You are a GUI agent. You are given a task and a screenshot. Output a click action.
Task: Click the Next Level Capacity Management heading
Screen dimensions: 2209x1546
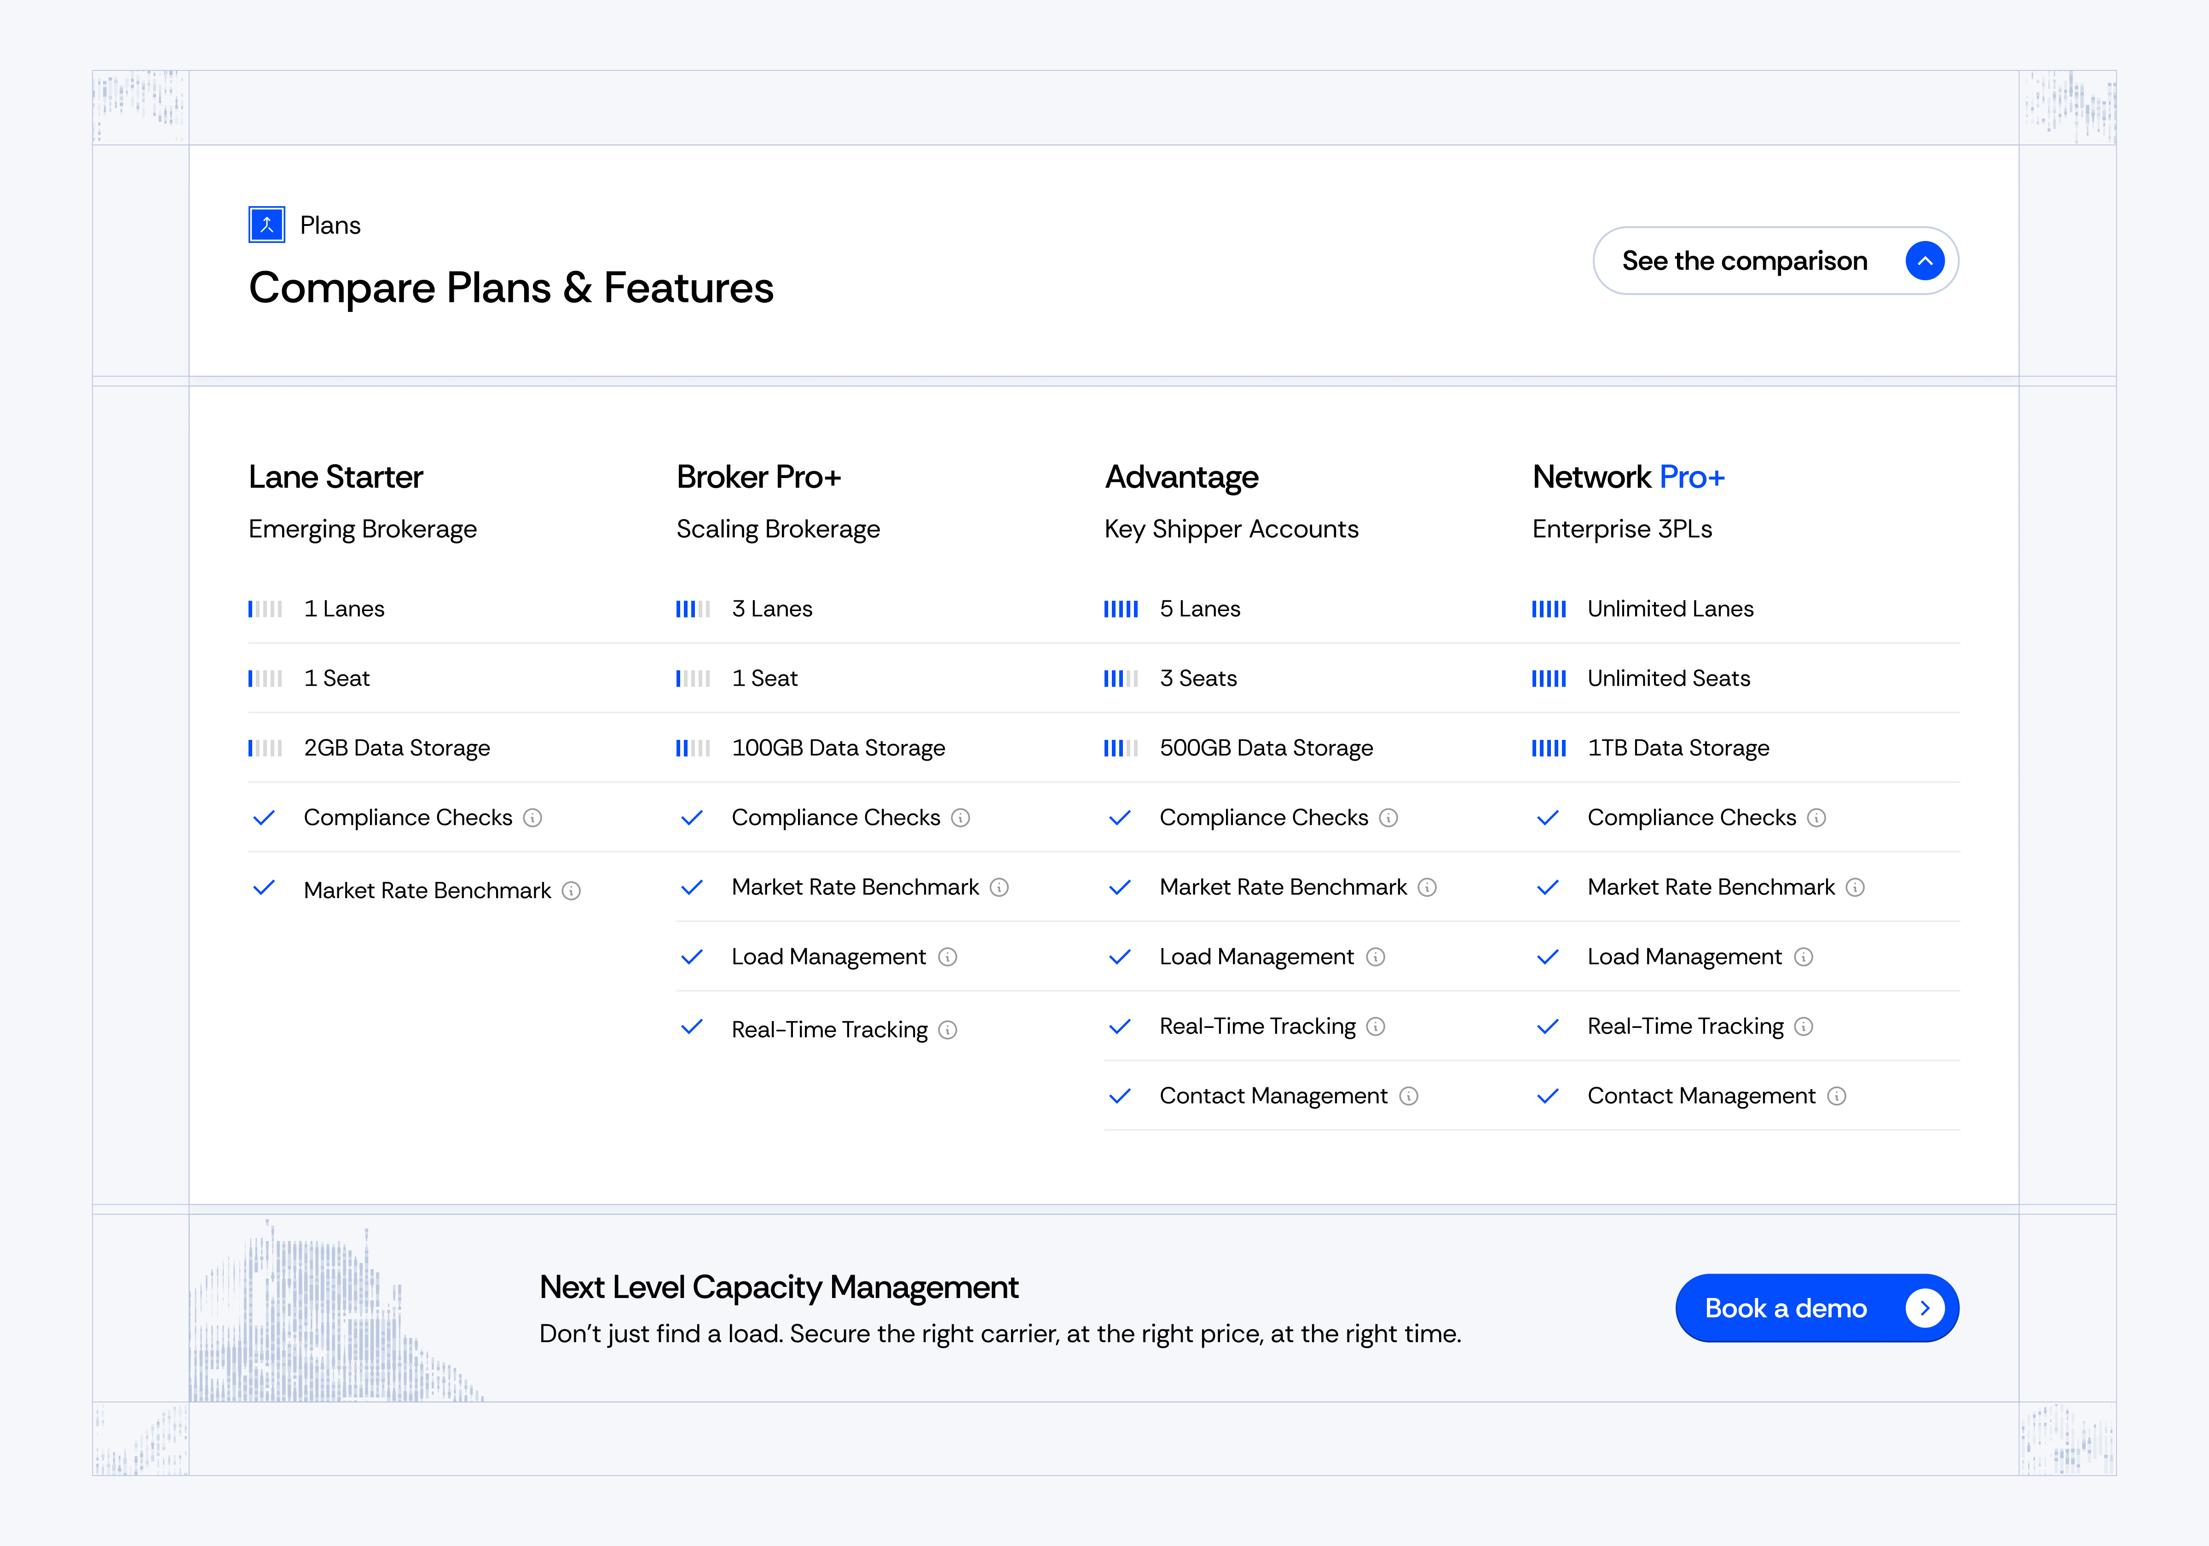pos(779,1287)
